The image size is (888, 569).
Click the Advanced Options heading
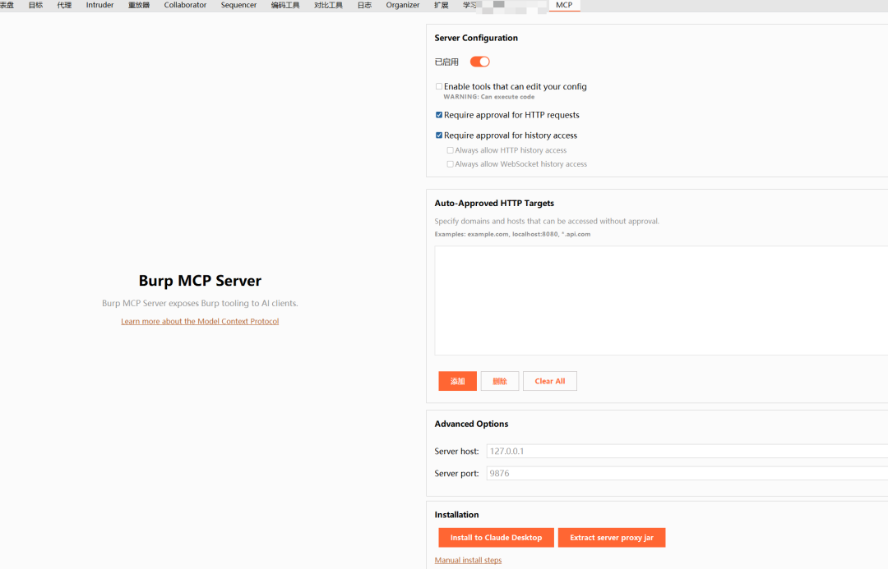tap(471, 424)
